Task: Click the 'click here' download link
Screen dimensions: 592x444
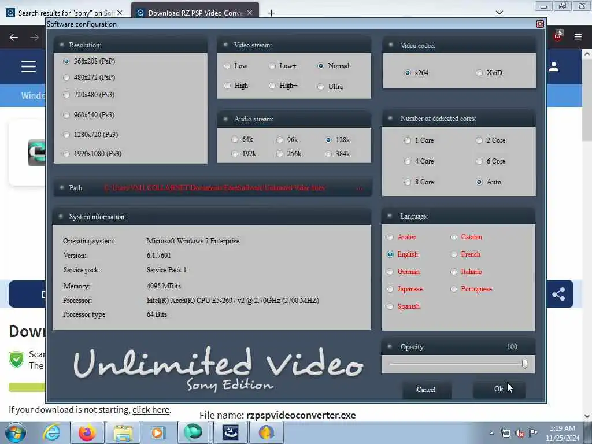Action: [151, 410]
